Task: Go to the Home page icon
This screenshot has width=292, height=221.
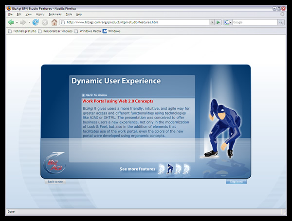Action: [54, 22]
